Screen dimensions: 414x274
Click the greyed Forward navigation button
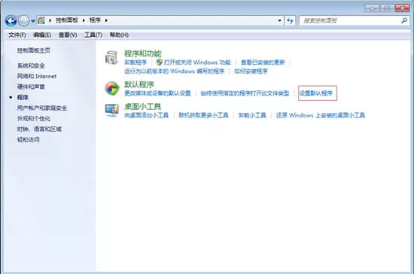click(24, 20)
